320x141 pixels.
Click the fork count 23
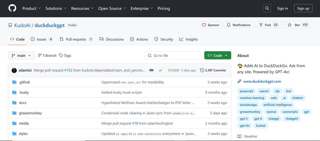275,25
